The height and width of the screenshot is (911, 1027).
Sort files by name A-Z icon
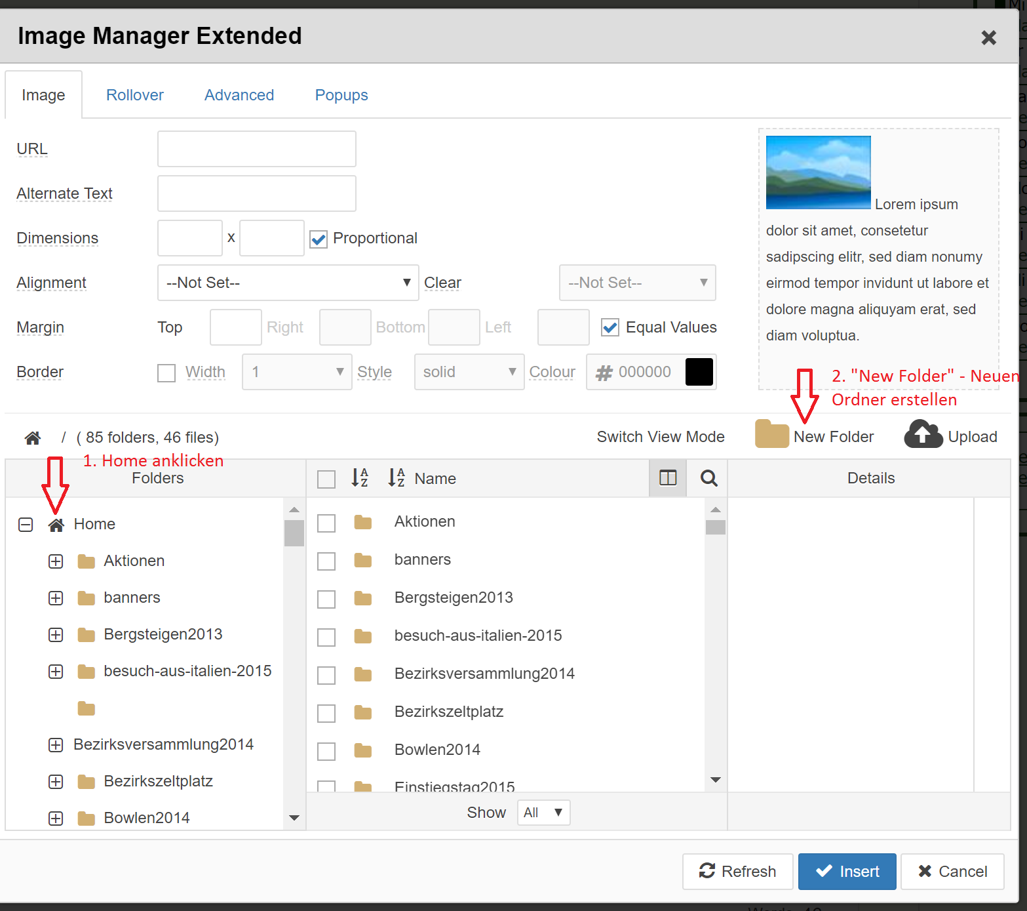pyautogui.click(x=397, y=478)
